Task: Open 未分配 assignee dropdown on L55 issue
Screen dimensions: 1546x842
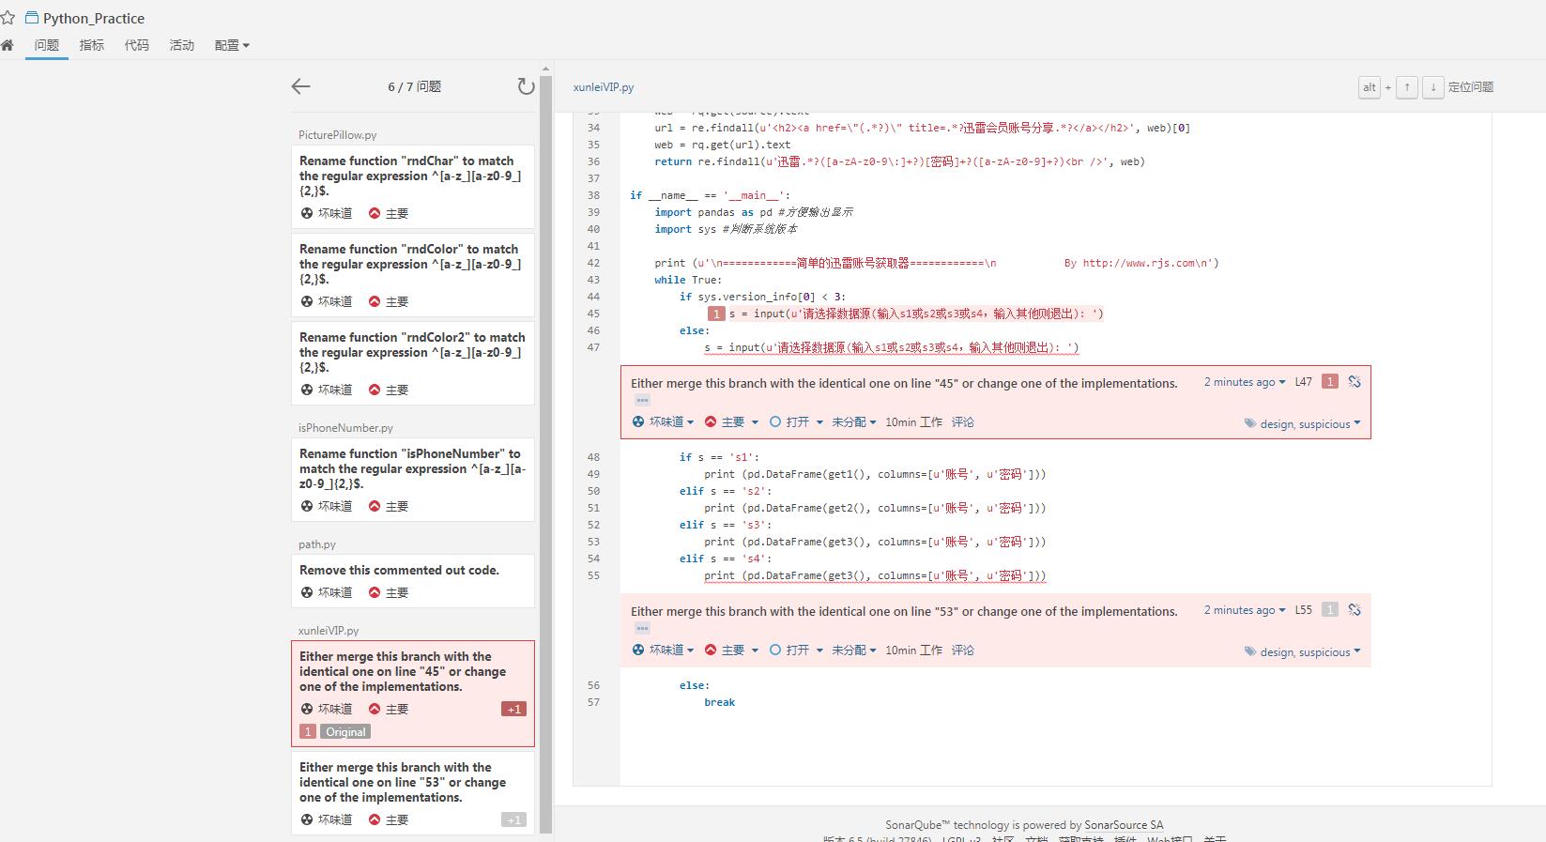Action: coord(854,650)
